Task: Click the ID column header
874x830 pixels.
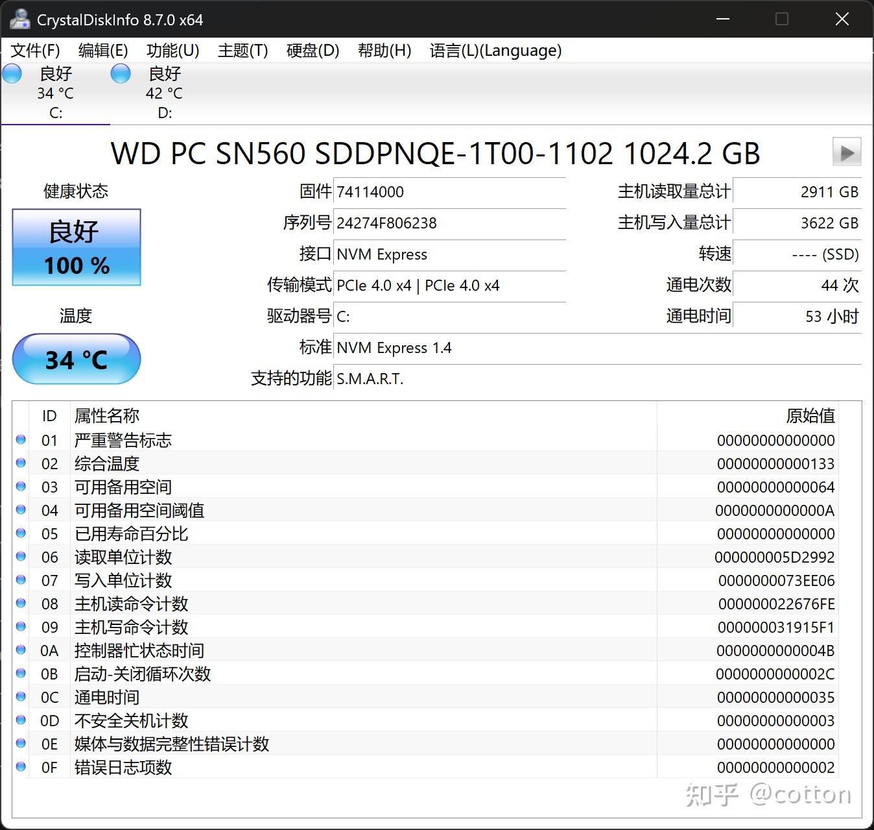Action: (x=49, y=415)
